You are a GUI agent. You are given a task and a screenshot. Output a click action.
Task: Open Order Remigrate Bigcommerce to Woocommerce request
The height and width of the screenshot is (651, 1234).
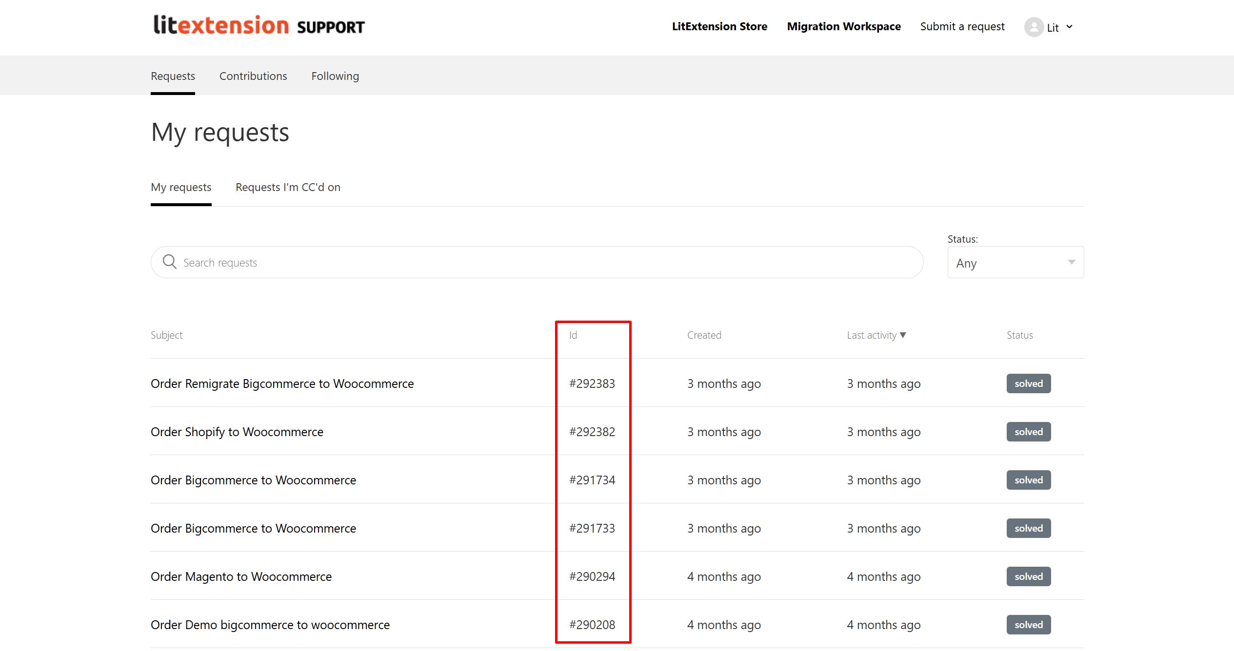[282, 383]
